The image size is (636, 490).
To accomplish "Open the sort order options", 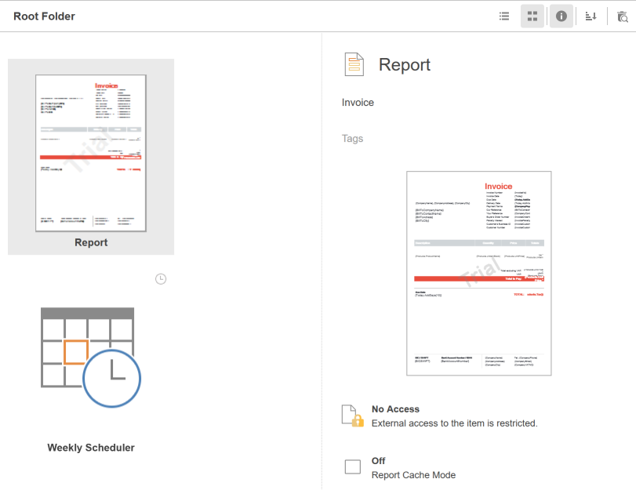I will click(x=591, y=16).
